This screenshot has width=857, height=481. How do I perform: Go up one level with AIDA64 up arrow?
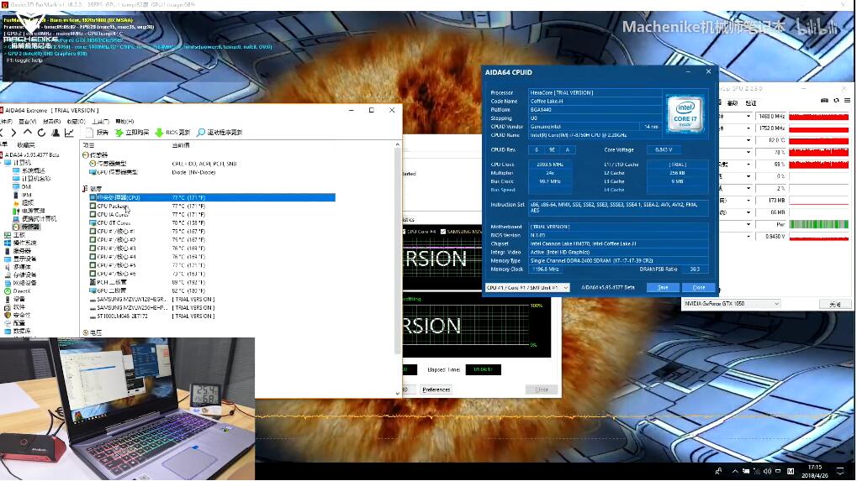[27, 133]
